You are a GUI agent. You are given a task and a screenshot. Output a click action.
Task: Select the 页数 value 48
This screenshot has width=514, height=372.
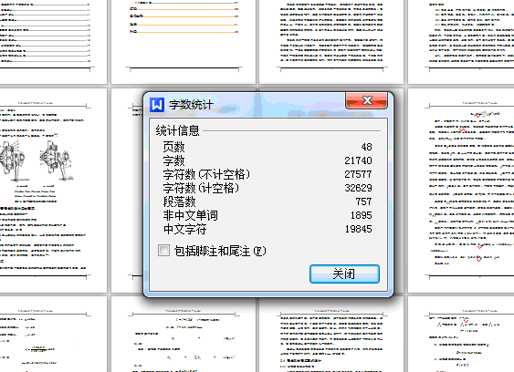pos(366,147)
